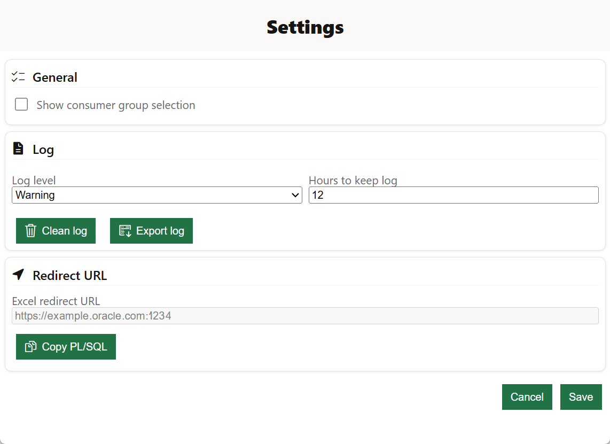Click the 'Log level' label
The height and width of the screenshot is (444, 610).
pyautogui.click(x=34, y=180)
